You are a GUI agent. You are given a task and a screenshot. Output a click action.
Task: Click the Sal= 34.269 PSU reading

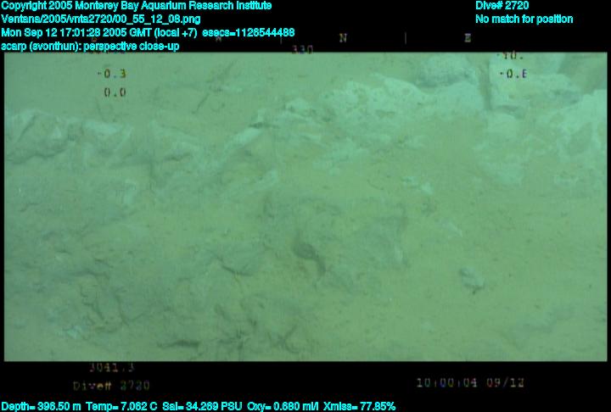pyautogui.click(x=202, y=407)
